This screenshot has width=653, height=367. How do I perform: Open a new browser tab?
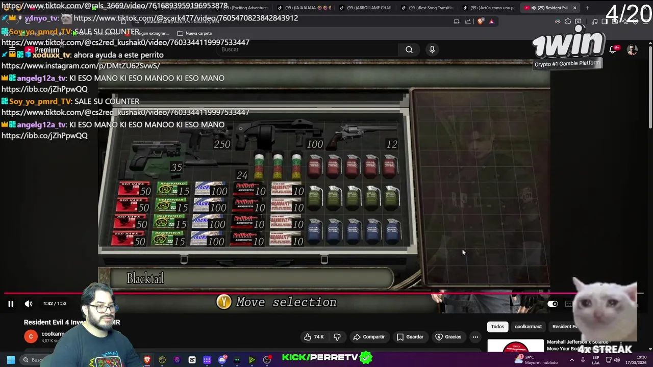coord(587,8)
